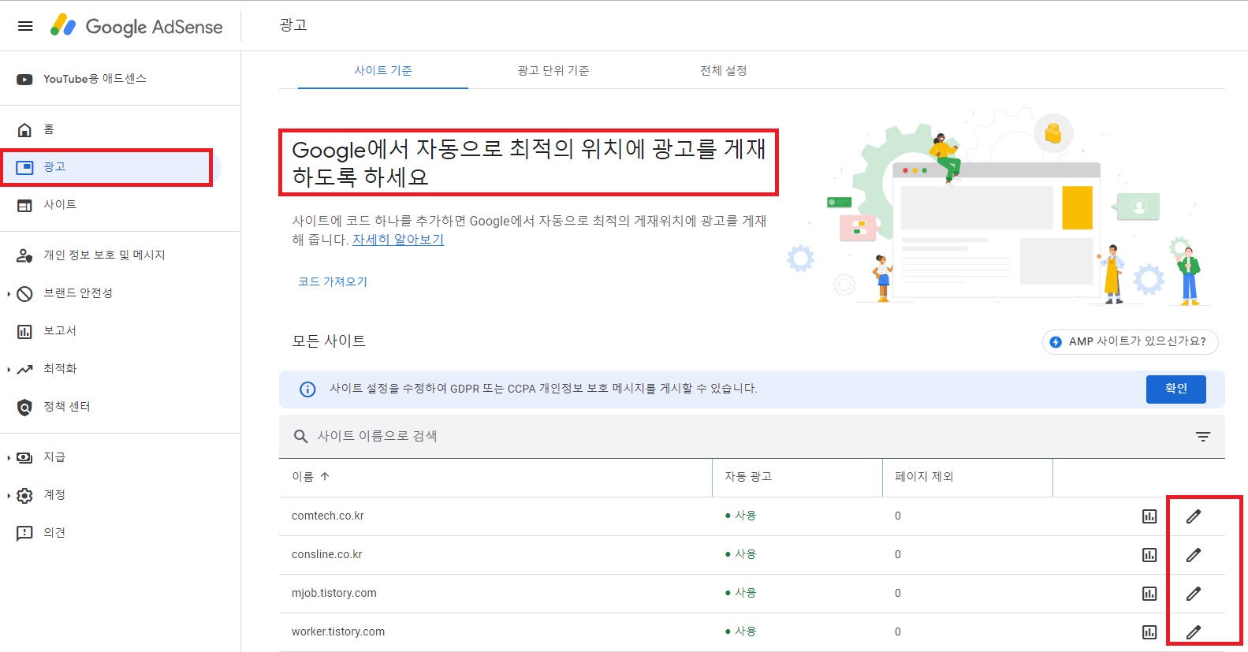Click AMP 사이트가 있으신가요? button
The height and width of the screenshot is (652, 1248).
(x=1130, y=341)
